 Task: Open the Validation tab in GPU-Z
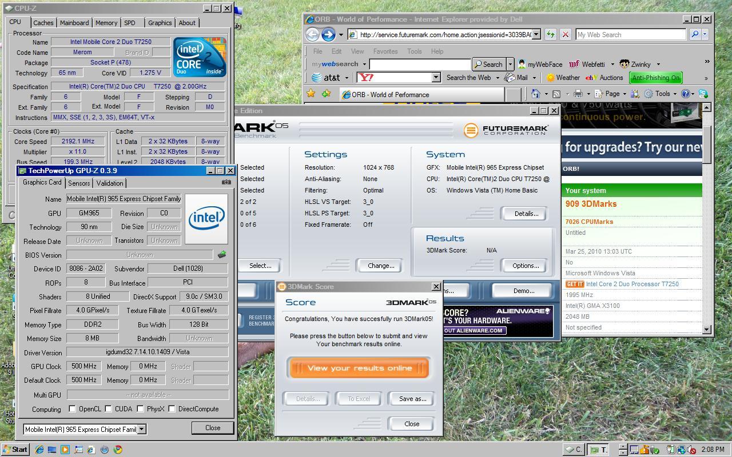110,183
